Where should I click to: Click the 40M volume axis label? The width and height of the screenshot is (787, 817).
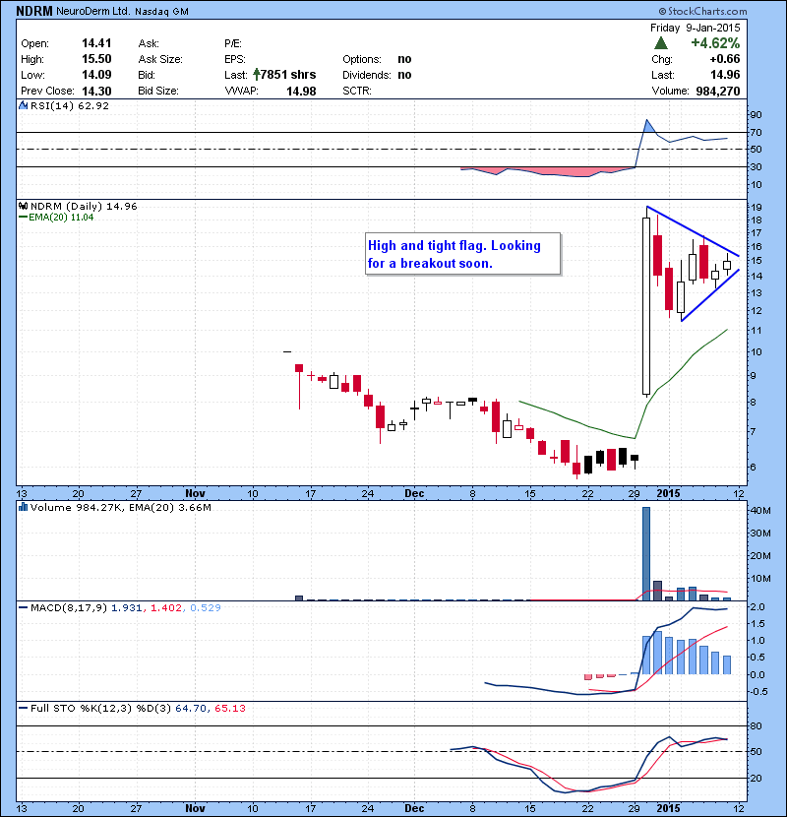759,511
